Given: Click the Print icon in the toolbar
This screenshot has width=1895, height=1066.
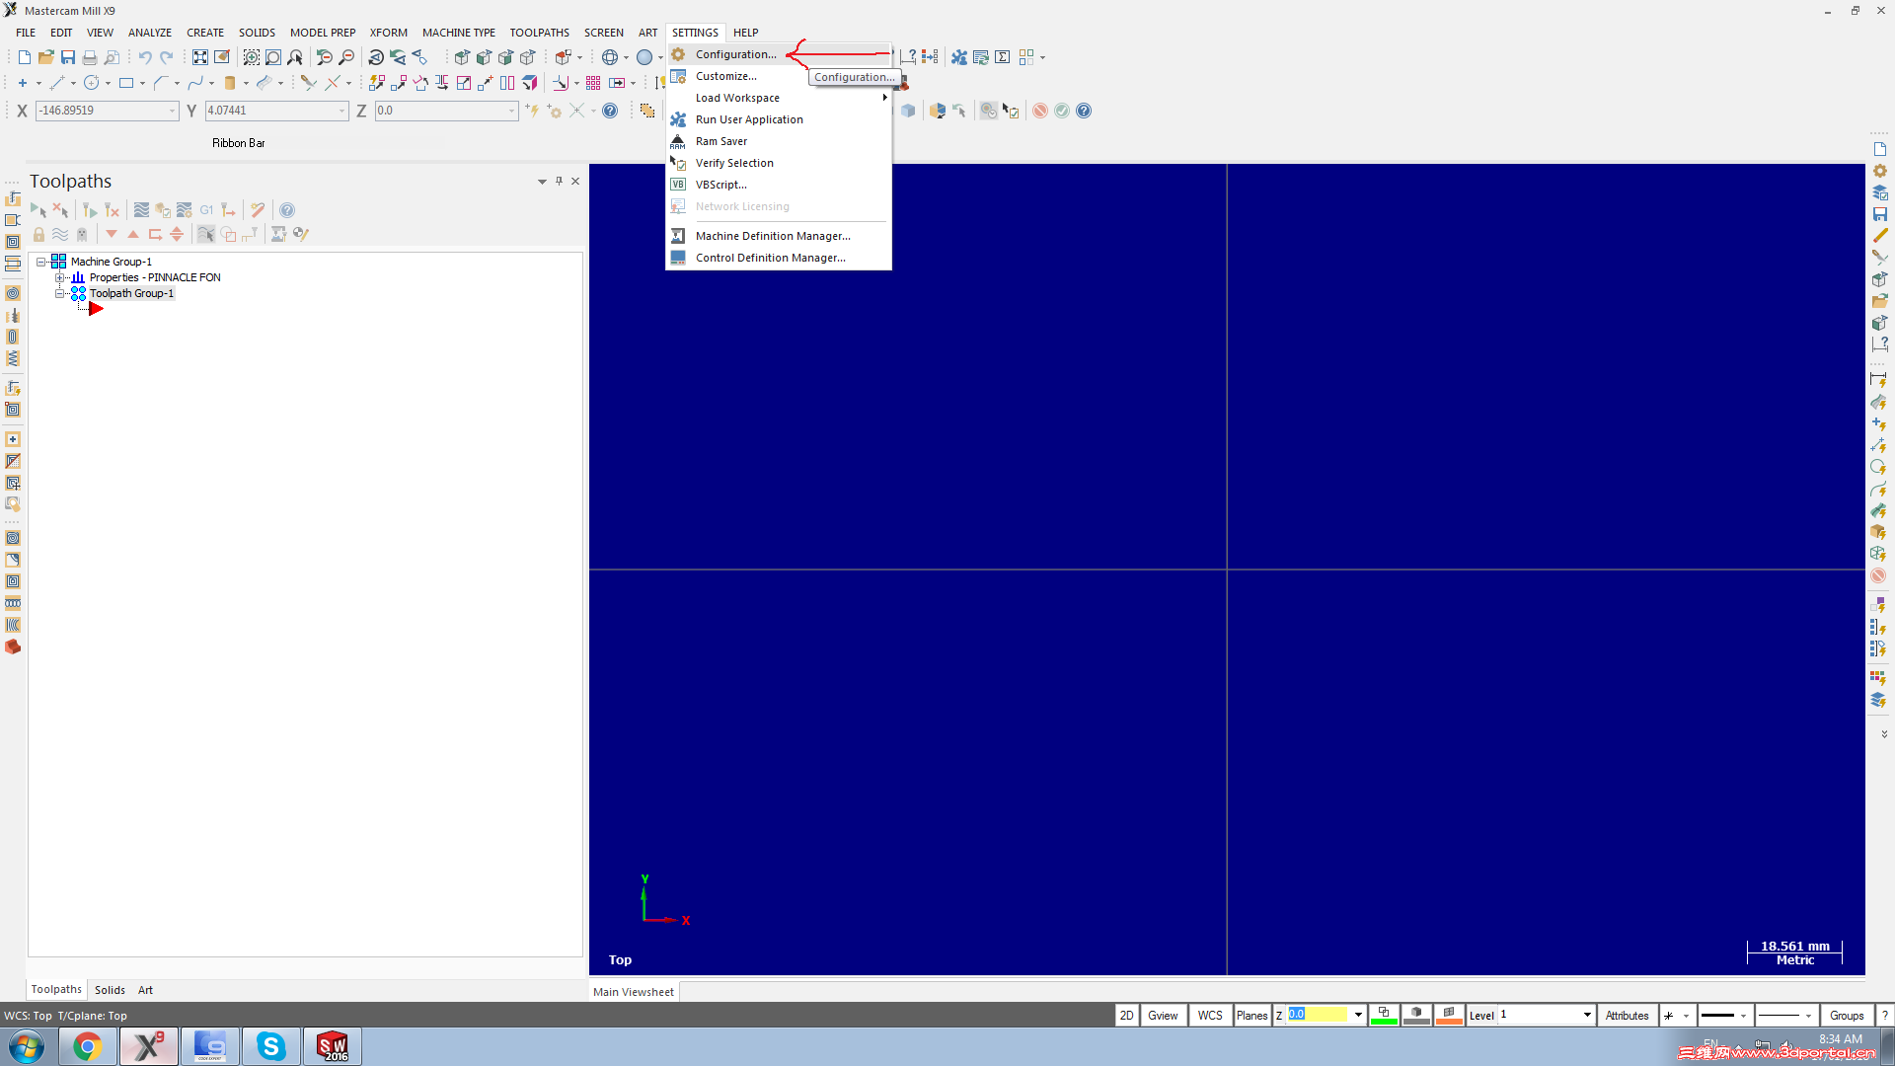Looking at the screenshot, I should 90,57.
